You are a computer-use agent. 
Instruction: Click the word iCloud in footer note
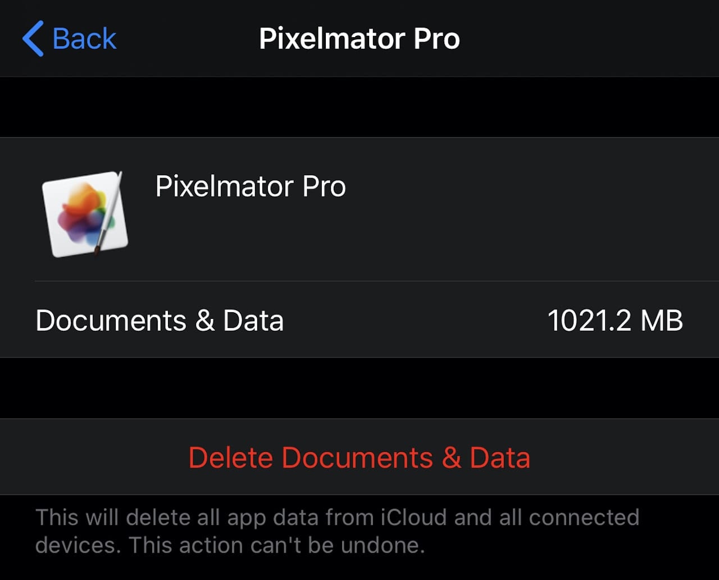(415, 517)
